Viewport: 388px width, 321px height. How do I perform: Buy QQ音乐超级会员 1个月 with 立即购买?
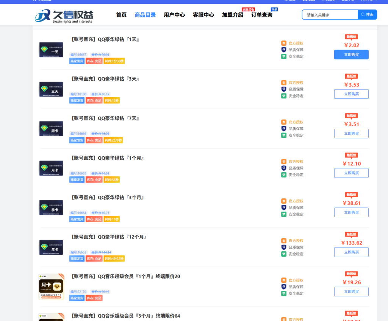tap(351, 291)
